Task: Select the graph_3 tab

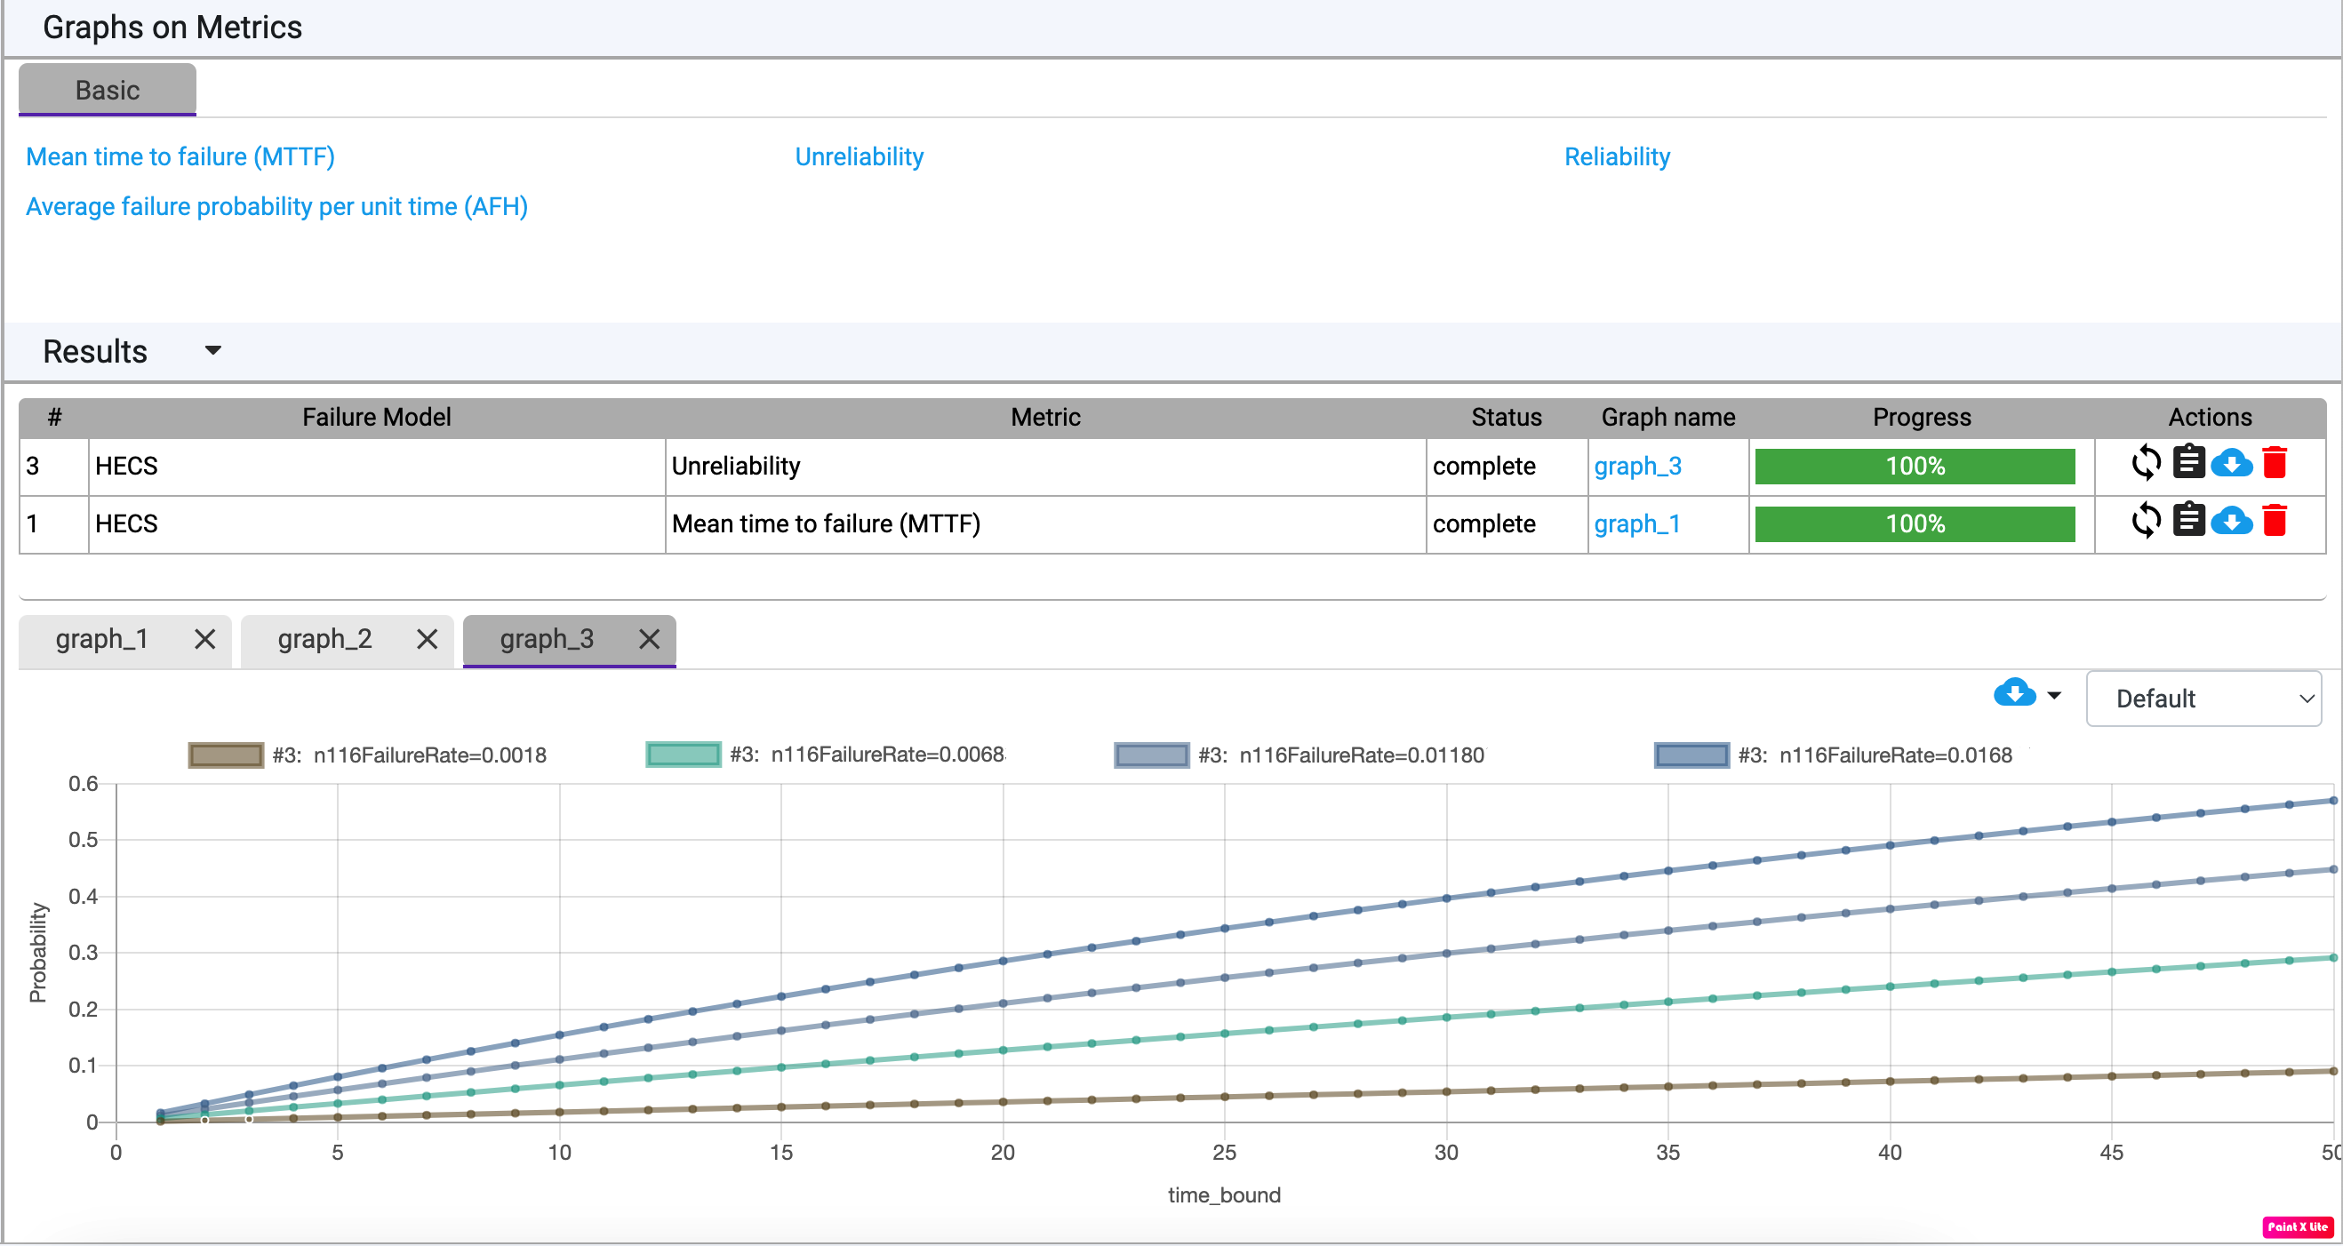Action: point(547,640)
